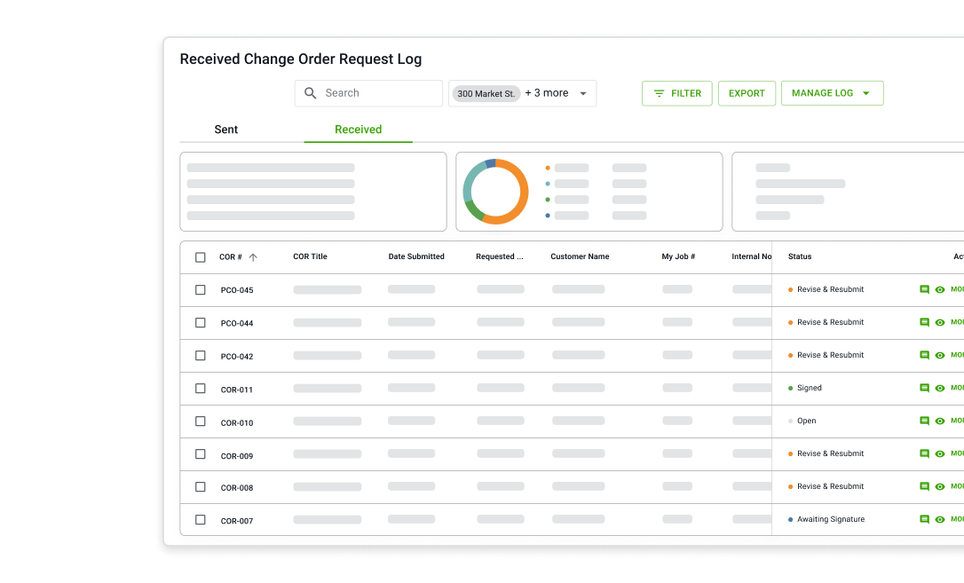Click into the Search input field

(377, 93)
